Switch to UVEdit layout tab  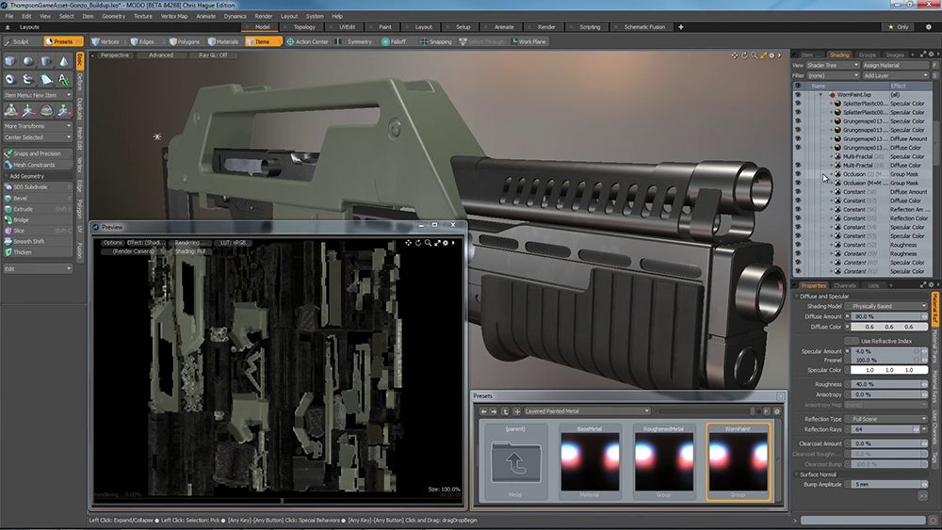pyautogui.click(x=347, y=27)
